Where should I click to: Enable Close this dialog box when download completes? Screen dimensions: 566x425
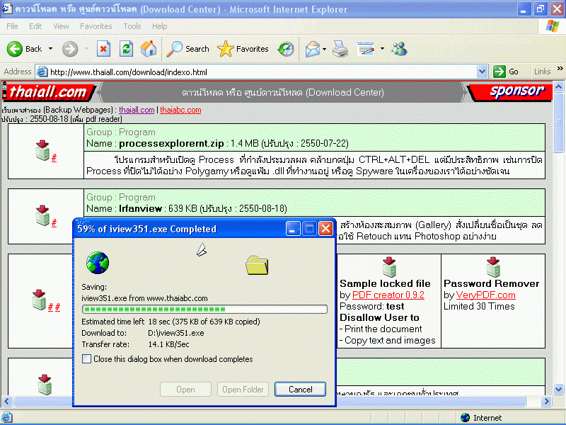pos(87,359)
